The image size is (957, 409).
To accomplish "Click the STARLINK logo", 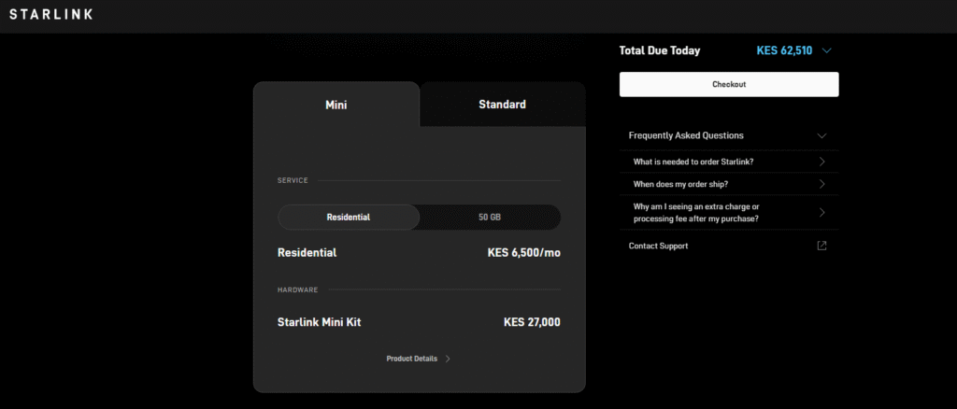I will coord(51,14).
